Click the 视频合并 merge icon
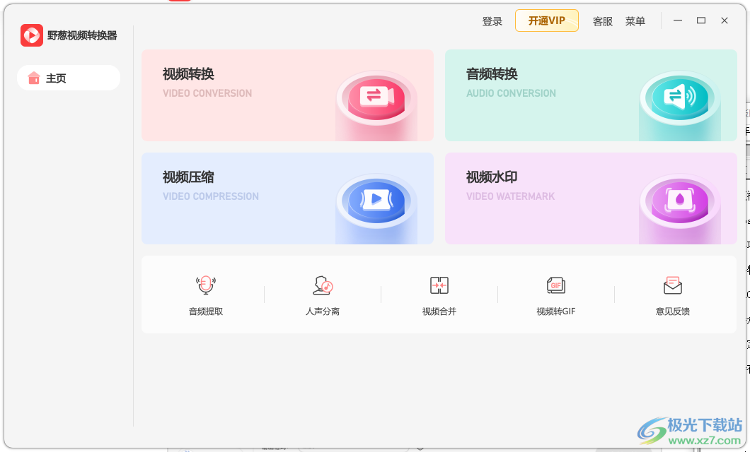Image resolution: width=750 pixels, height=452 pixels. tap(439, 285)
